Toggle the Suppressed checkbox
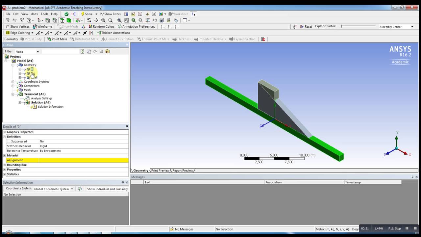 pyautogui.click(x=9, y=142)
